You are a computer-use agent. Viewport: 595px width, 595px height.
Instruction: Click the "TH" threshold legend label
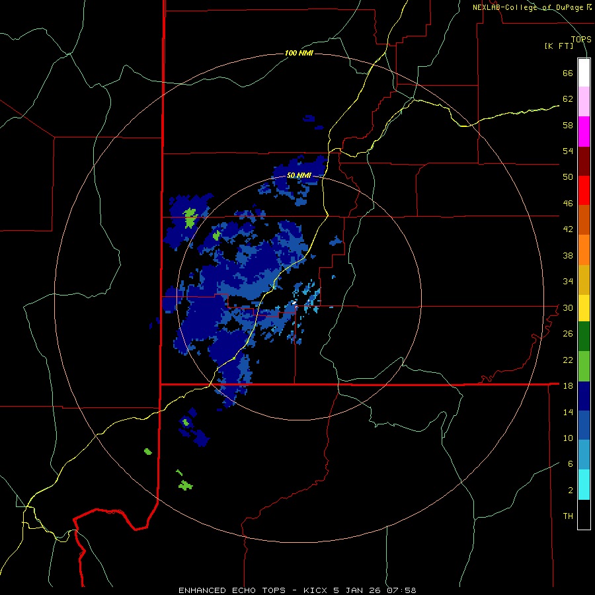pos(568,516)
